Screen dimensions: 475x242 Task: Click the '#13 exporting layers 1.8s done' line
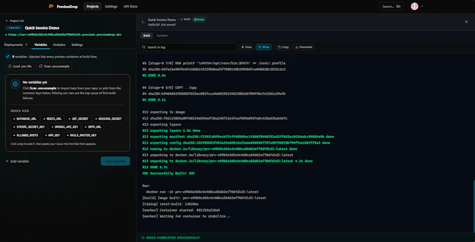[171, 131]
